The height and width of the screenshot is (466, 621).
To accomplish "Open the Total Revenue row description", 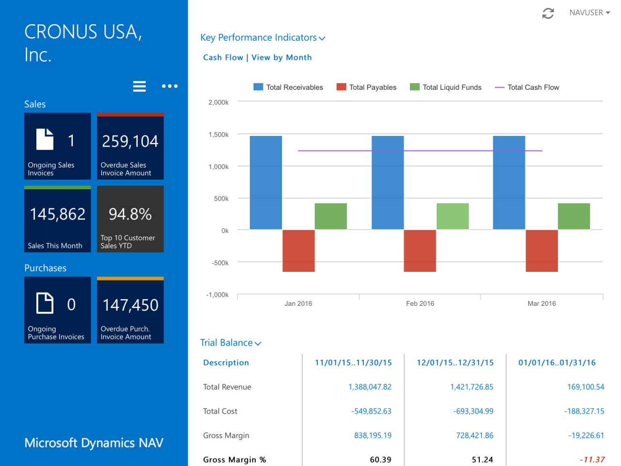I will pyautogui.click(x=227, y=387).
